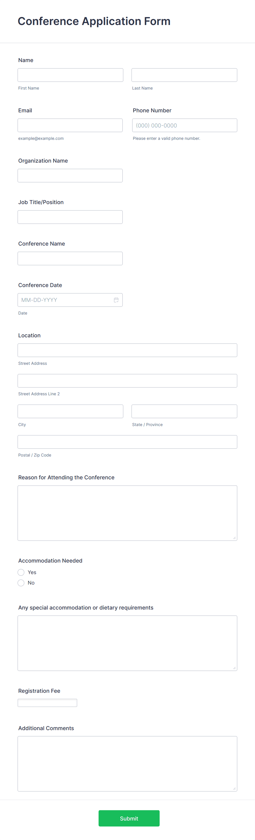The image size is (255, 840).
Task: Click the Last Name input field
Action: tap(184, 75)
